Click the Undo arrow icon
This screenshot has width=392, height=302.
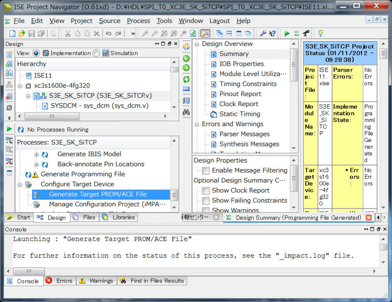coord(108,33)
